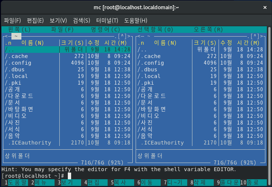Click the shell command prompt line
Screen dimensions: 272x187
pyautogui.click(x=134, y=176)
